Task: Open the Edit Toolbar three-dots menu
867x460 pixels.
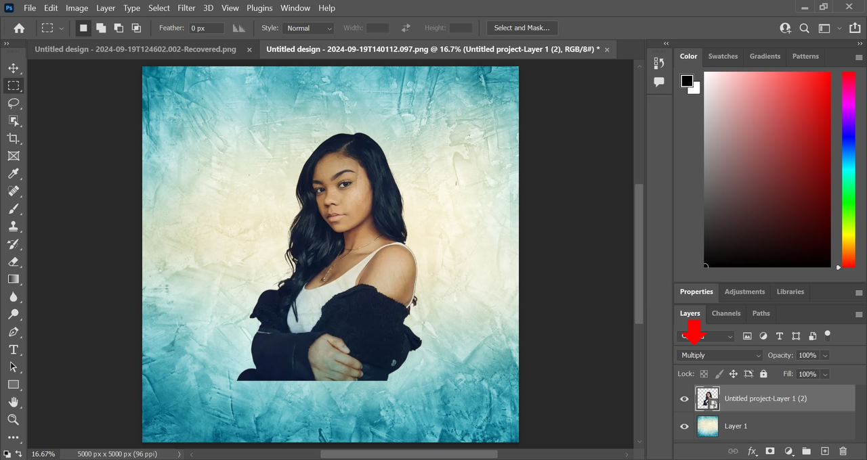Action: pyautogui.click(x=13, y=438)
